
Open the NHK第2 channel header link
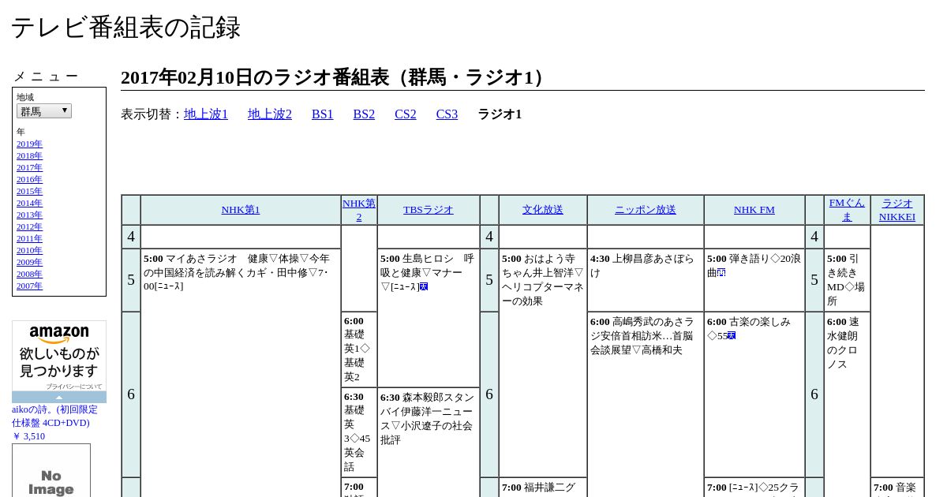click(359, 210)
